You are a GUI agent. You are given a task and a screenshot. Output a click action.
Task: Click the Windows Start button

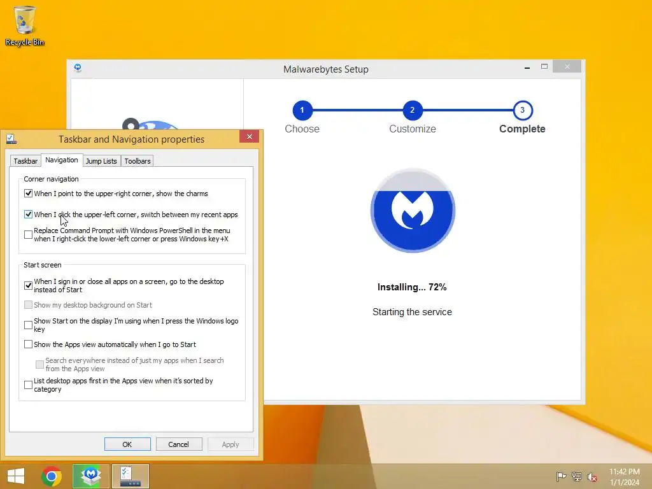(15, 476)
